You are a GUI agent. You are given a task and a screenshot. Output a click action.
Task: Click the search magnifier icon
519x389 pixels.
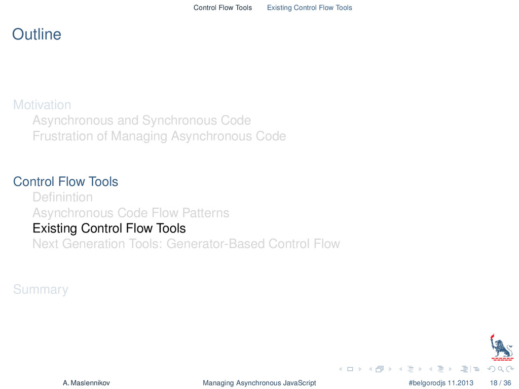500,369
